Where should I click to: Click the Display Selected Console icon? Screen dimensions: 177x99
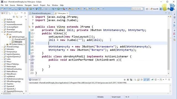point(156,80)
